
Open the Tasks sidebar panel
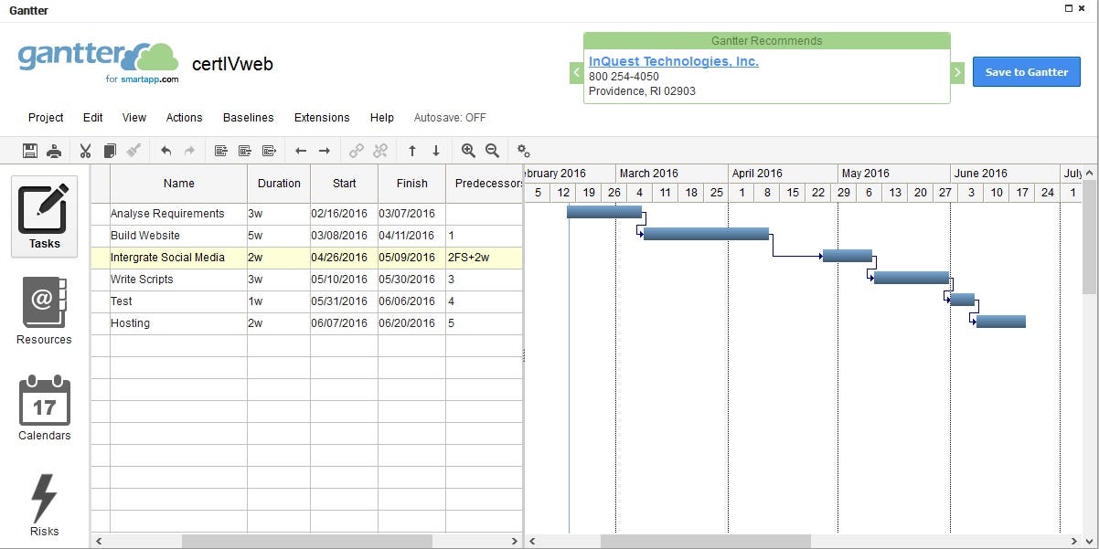tap(44, 216)
